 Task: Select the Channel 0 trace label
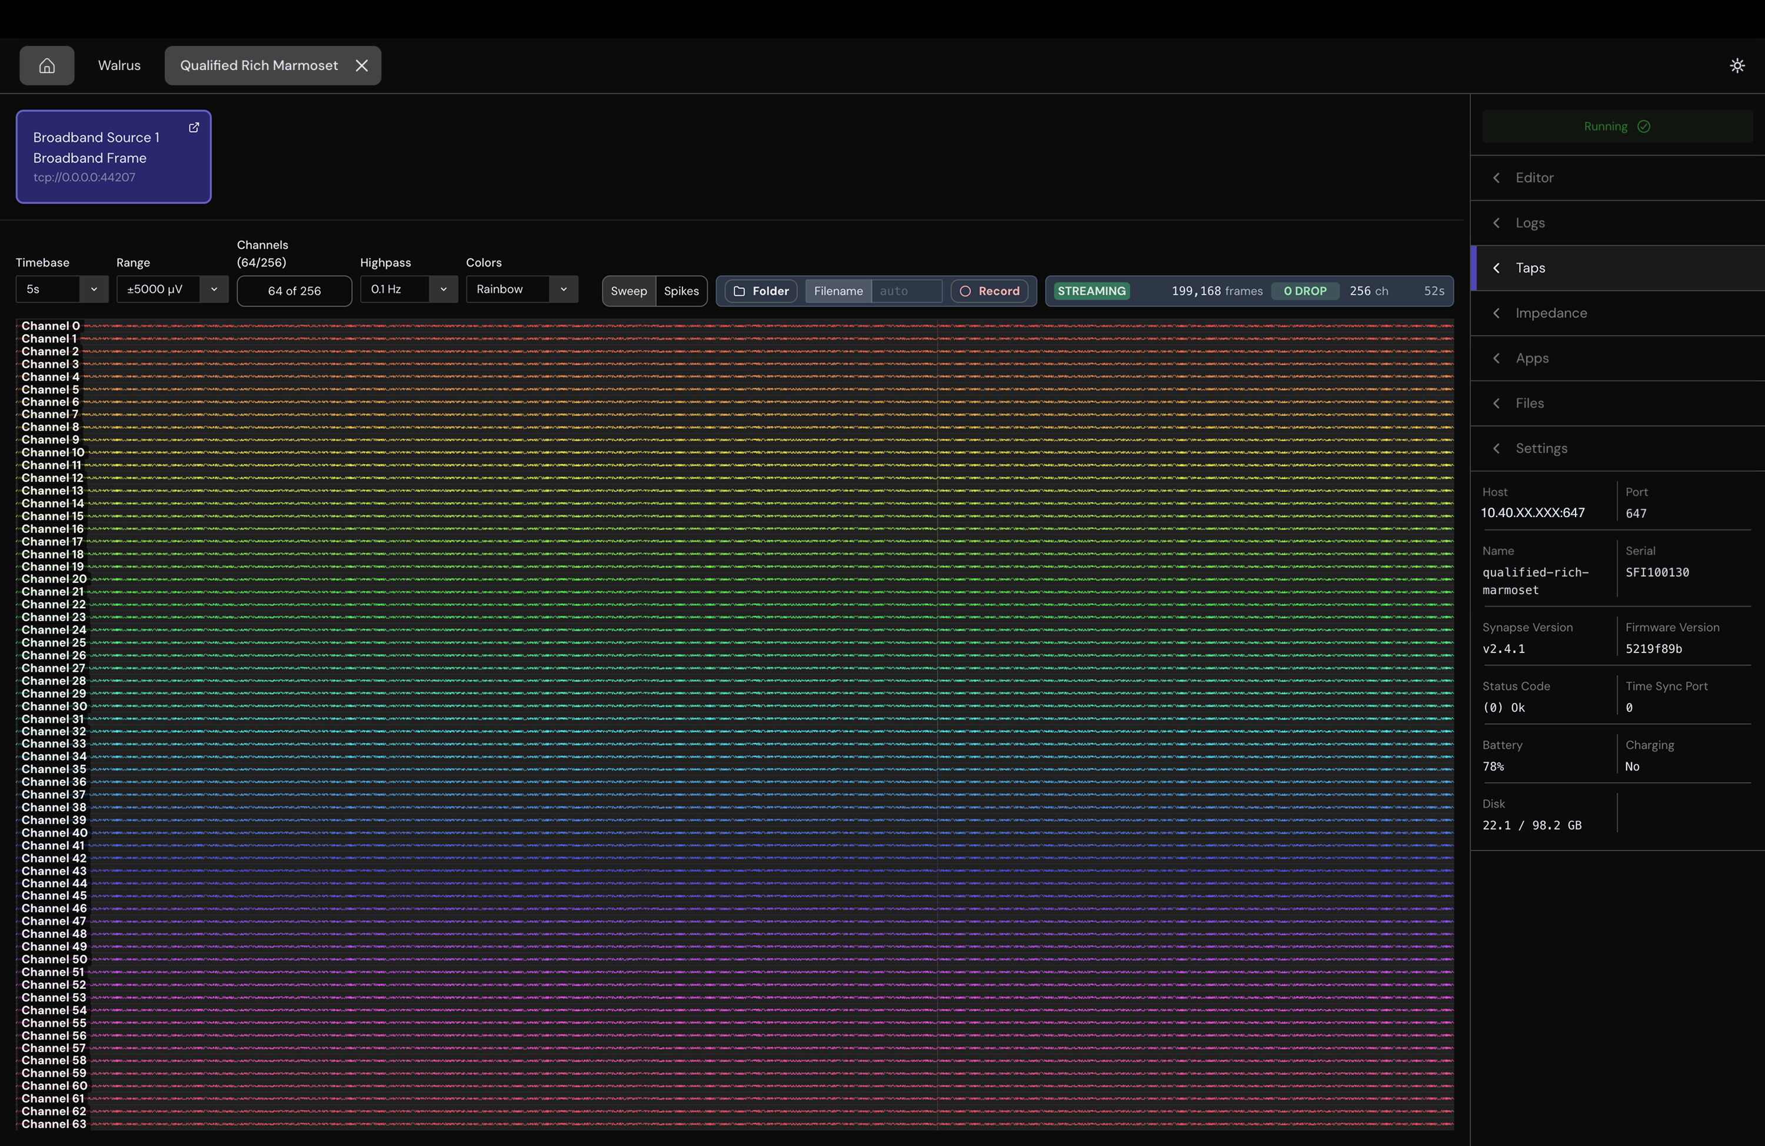pyautogui.click(x=51, y=326)
